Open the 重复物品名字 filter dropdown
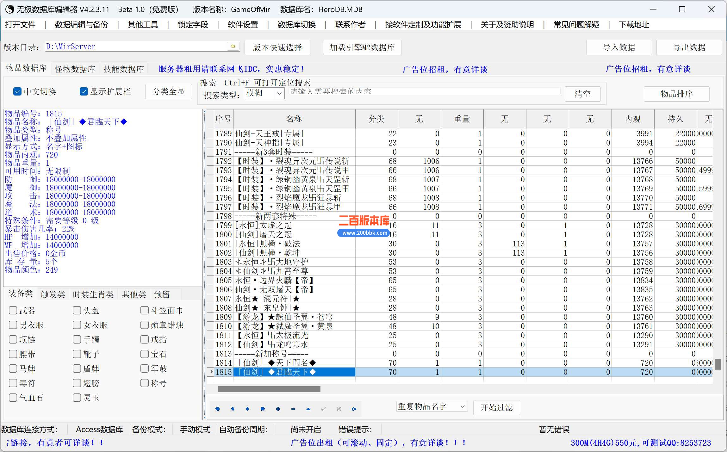Image resolution: width=727 pixels, height=452 pixels. pos(432,406)
